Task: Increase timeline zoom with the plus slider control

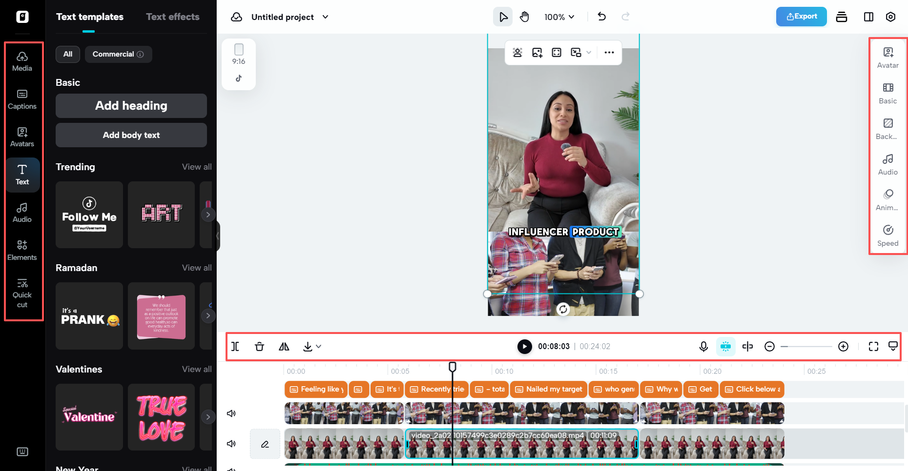Action: (x=844, y=346)
